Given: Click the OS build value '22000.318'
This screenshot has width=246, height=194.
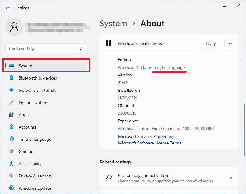Looking at the screenshot, I should 127,113.
